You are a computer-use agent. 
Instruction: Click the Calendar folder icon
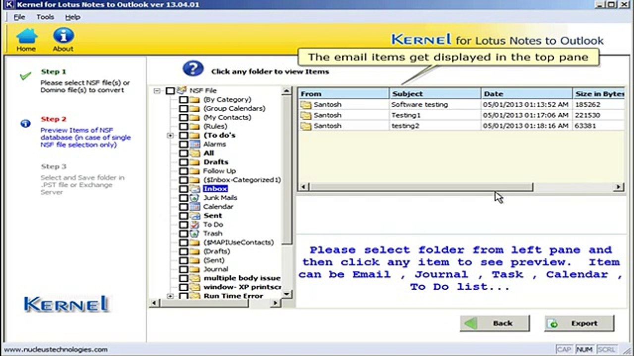[195, 206]
